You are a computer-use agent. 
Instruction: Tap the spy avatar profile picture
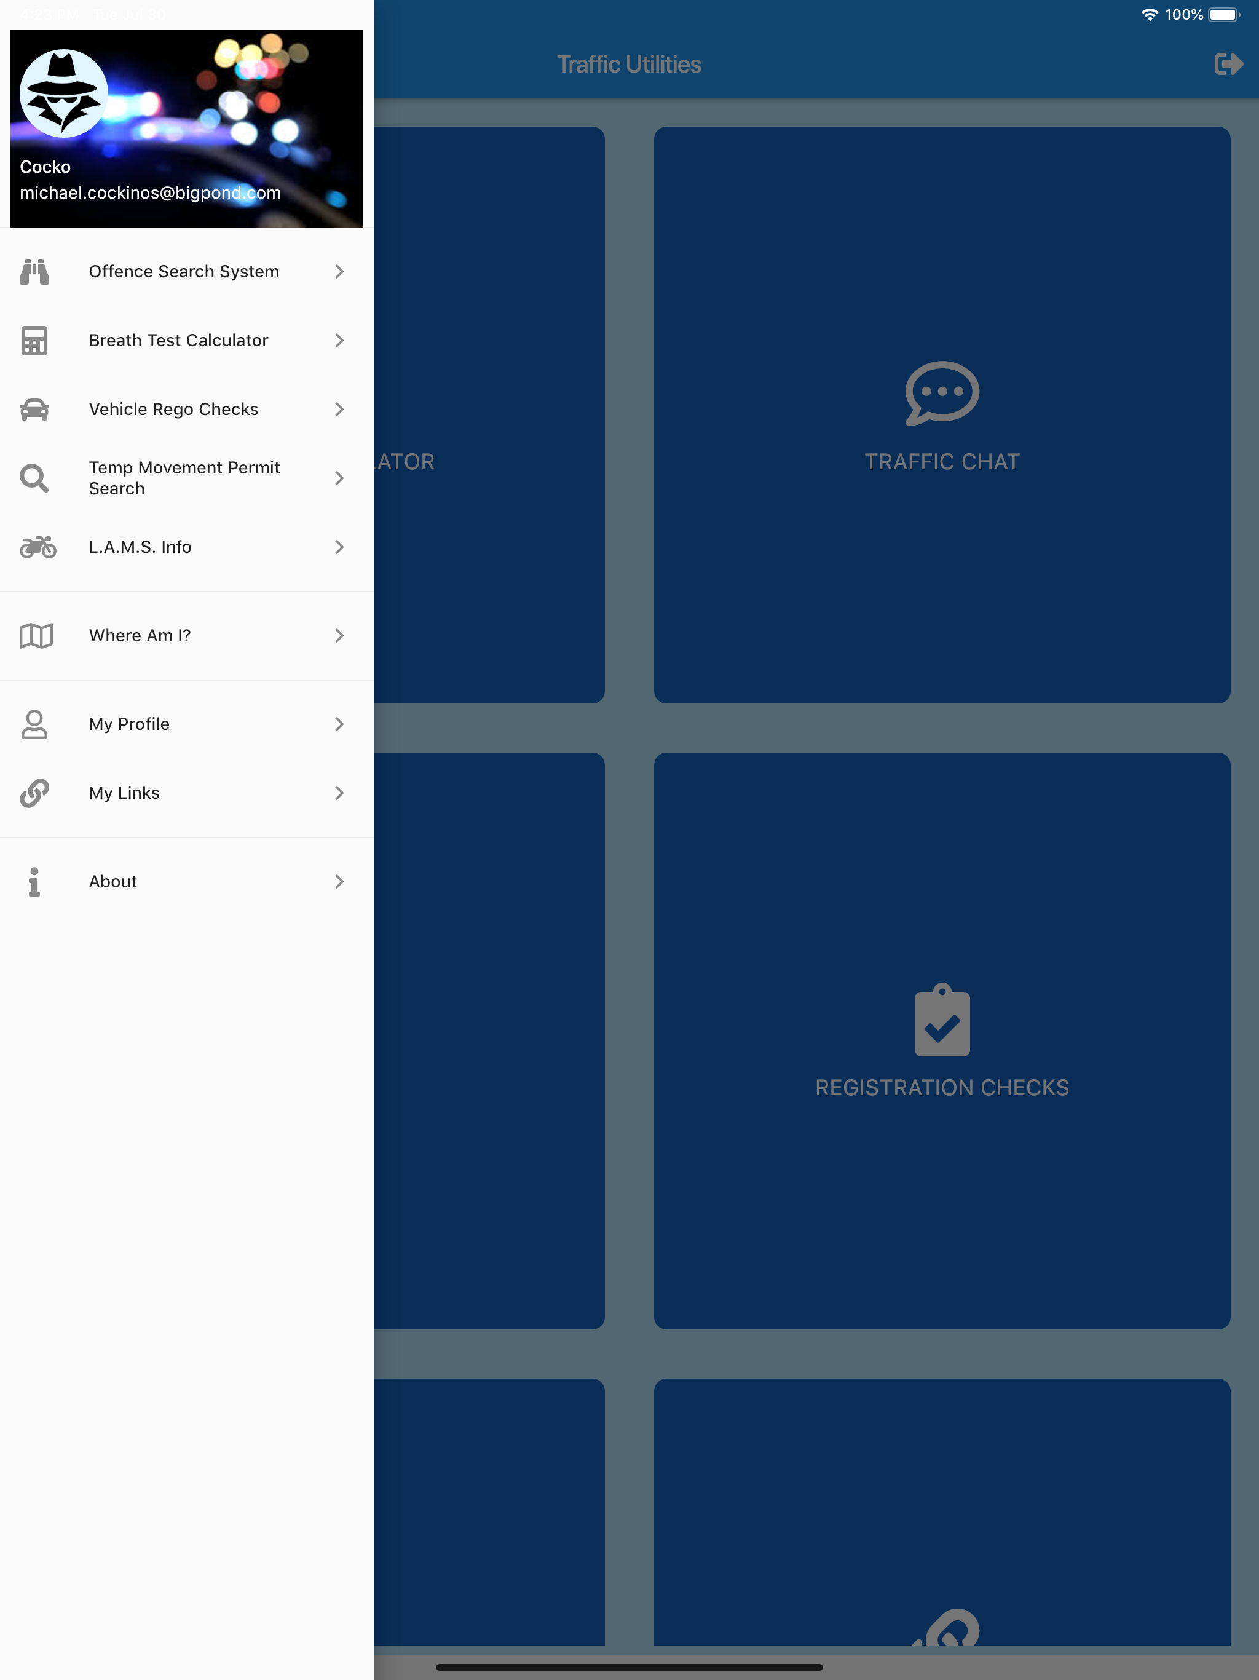click(x=64, y=93)
